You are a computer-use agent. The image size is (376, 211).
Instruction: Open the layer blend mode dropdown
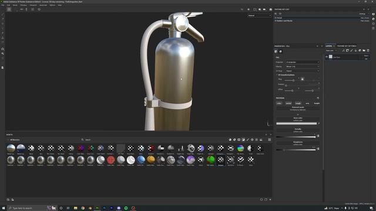(366, 56)
